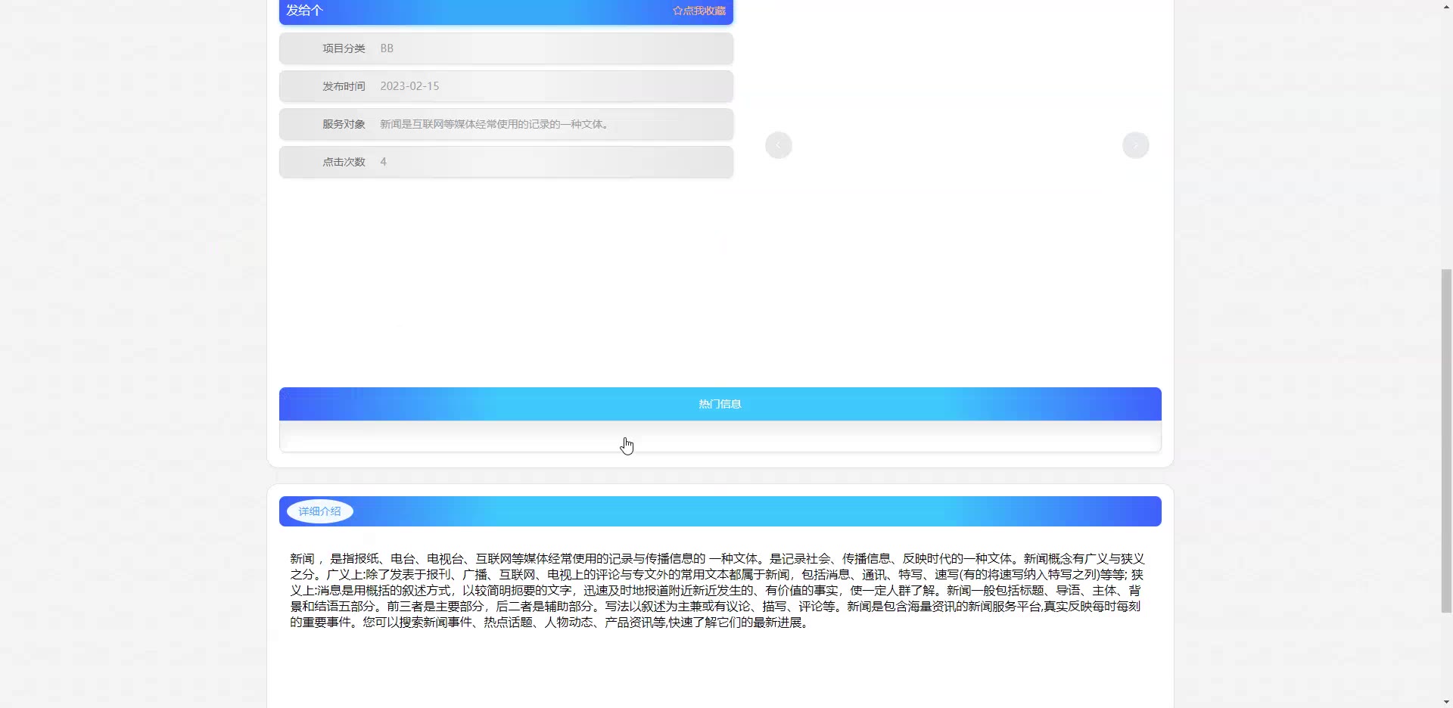Click the 点我收藏 favorite star link
Viewport: 1453px width, 708px height.
click(699, 11)
